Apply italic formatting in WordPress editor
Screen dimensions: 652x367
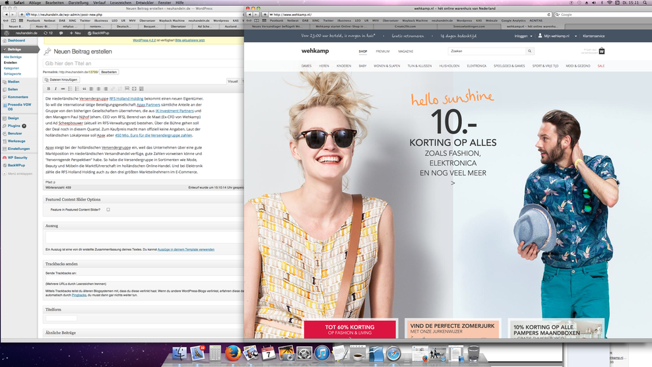pos(55,88)
